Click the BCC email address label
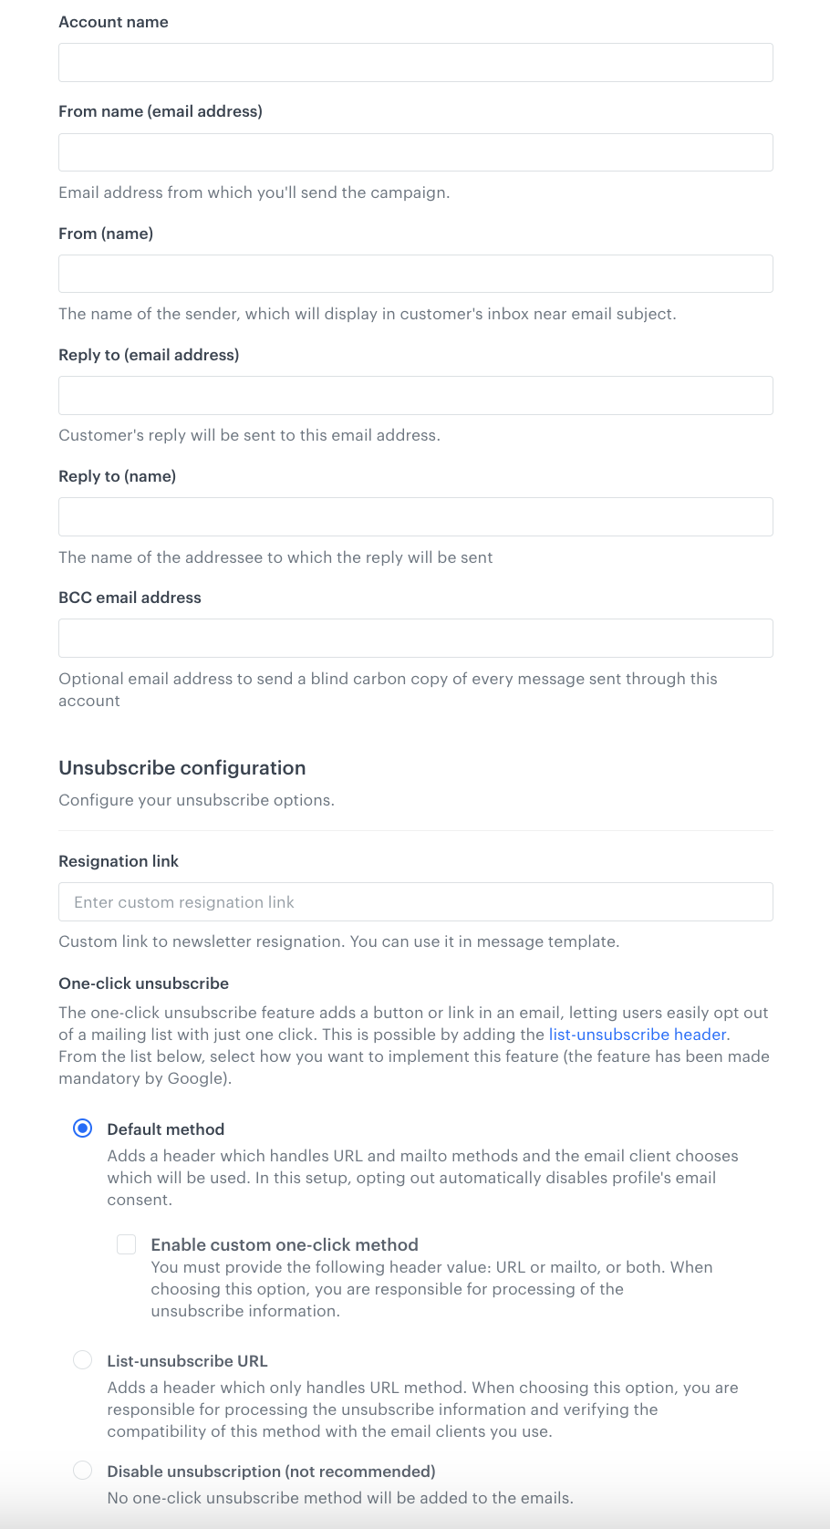This screenshot has height=1529, width=830. point(130,598)
